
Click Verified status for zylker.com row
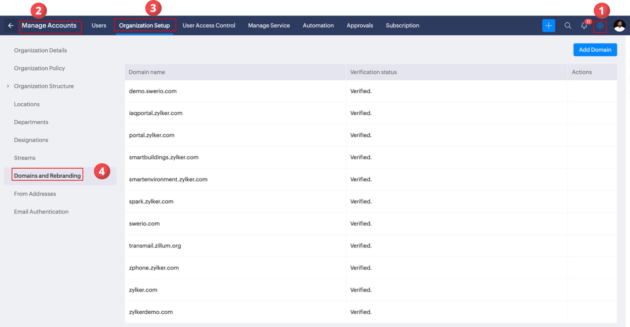361,290
